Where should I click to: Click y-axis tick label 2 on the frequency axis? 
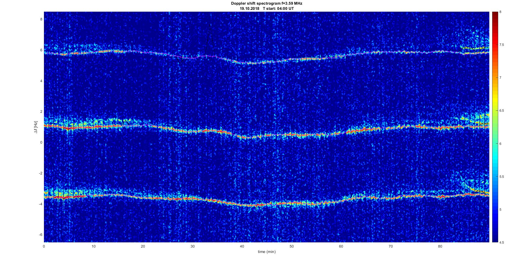pos(41,111)
